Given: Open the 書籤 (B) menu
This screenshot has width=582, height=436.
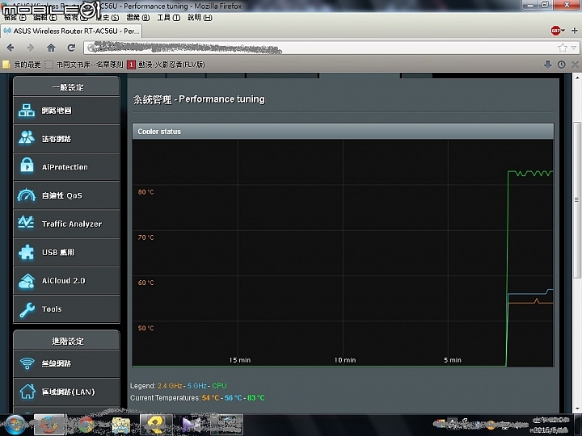Looking at the screenshot, I should tap(138, 18).
